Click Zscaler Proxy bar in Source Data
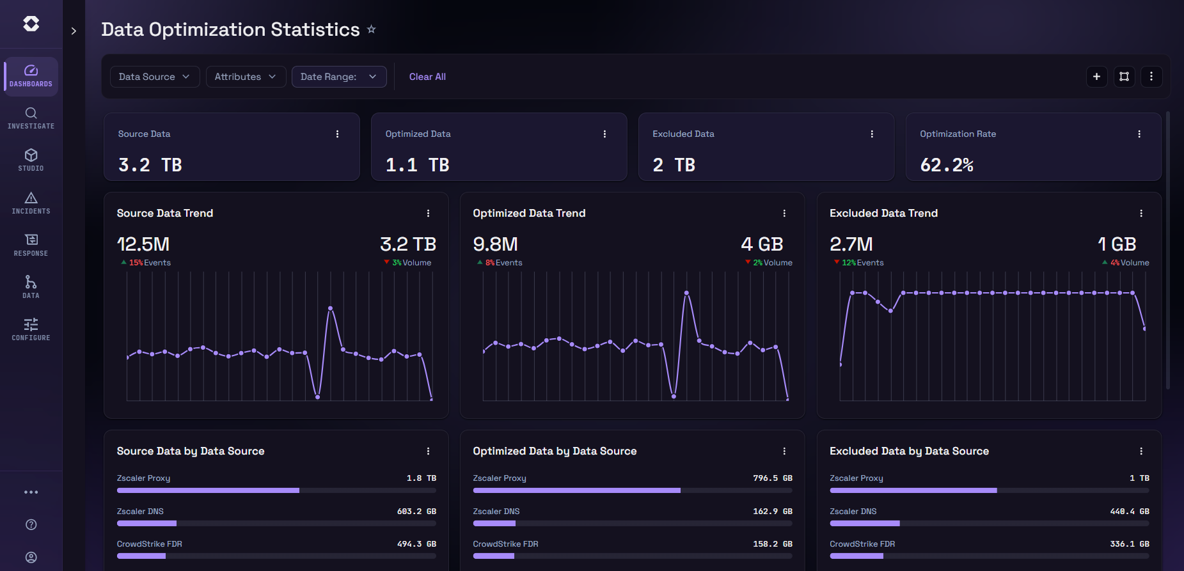This screenshot has height=571, width=1184. (276, 490)
